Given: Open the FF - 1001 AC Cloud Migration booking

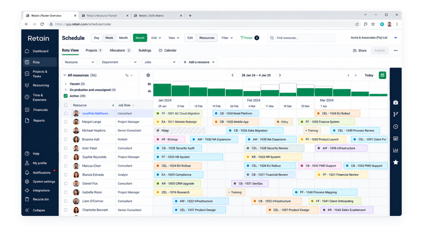Looking at the screenshot, I should [178, 114].
